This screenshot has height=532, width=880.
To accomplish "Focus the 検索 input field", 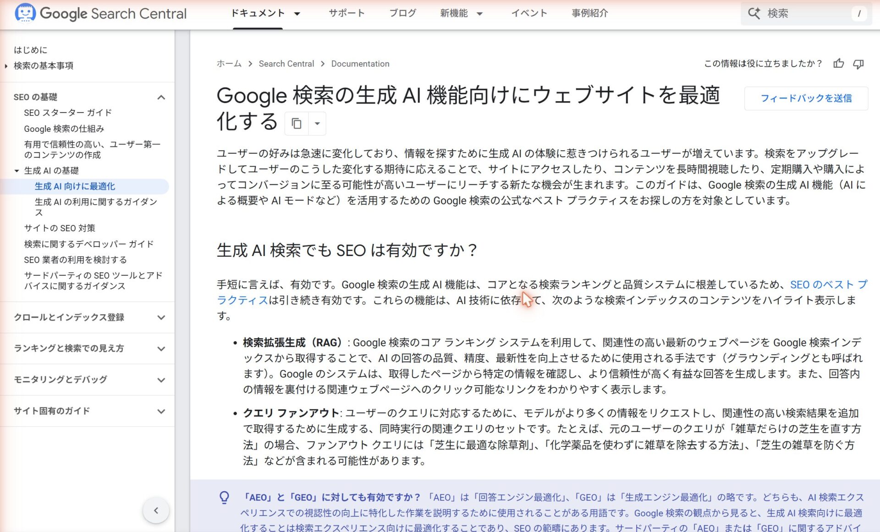I will (807, 13).
